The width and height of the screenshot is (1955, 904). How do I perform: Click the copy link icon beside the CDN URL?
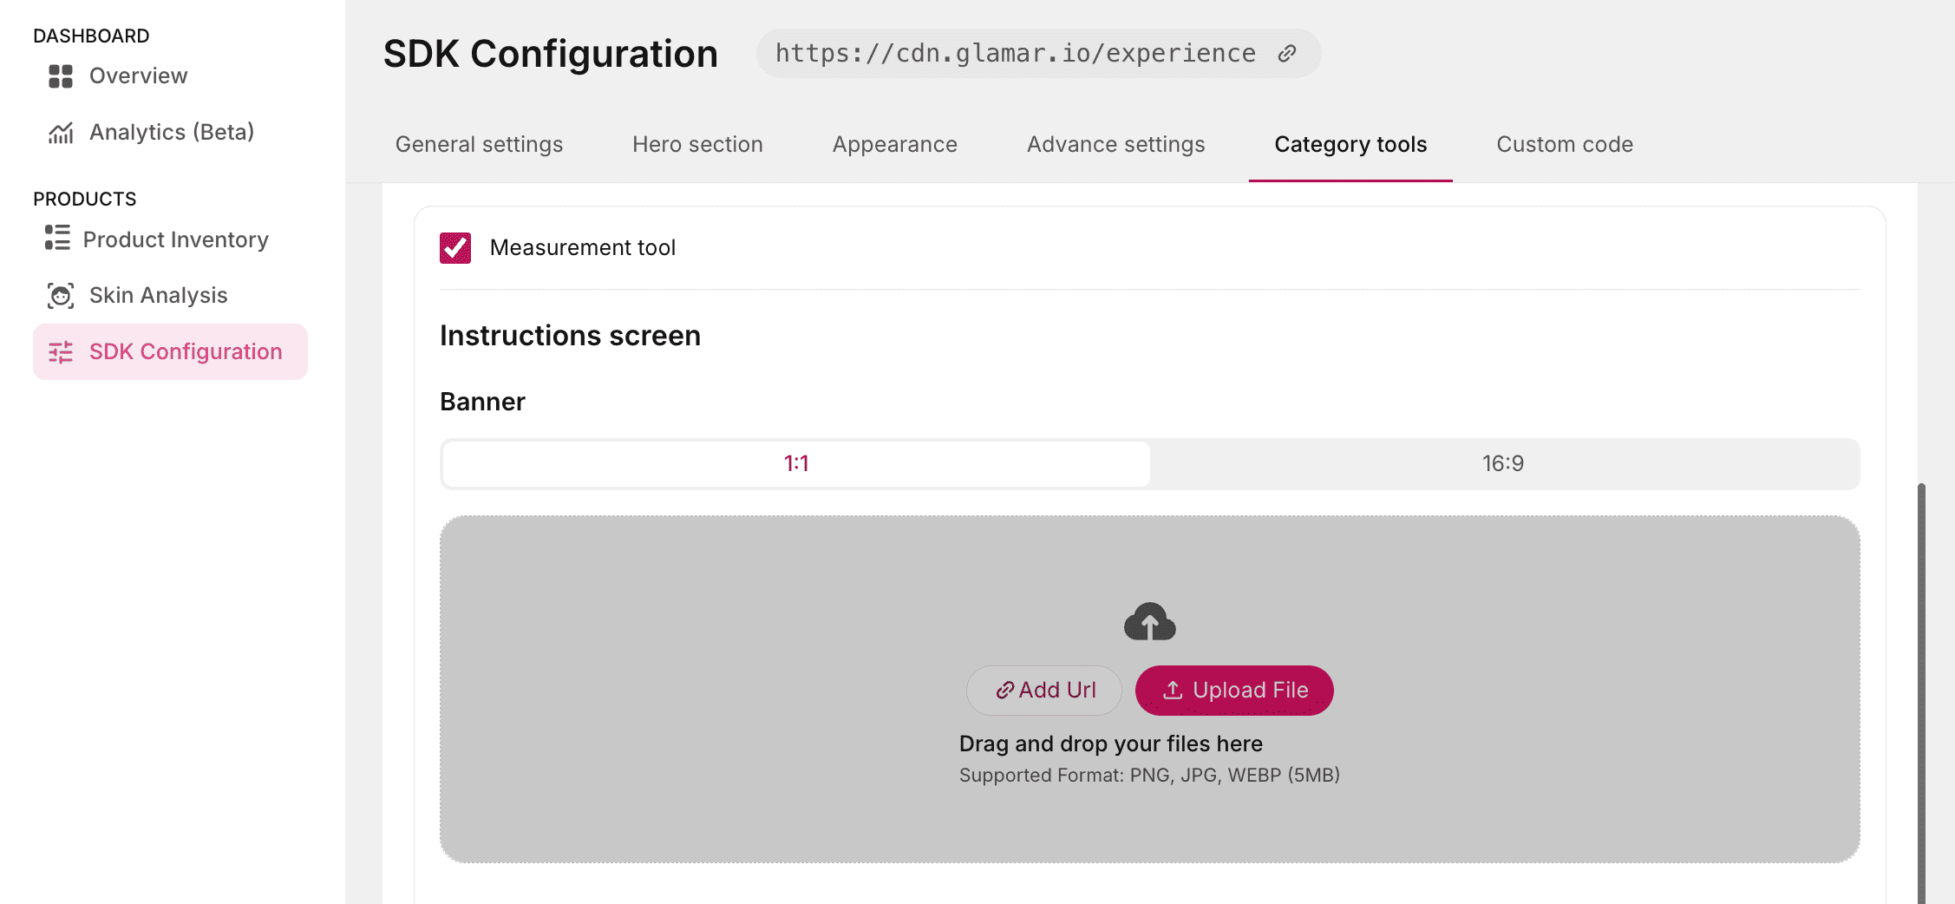(1287, 54)
